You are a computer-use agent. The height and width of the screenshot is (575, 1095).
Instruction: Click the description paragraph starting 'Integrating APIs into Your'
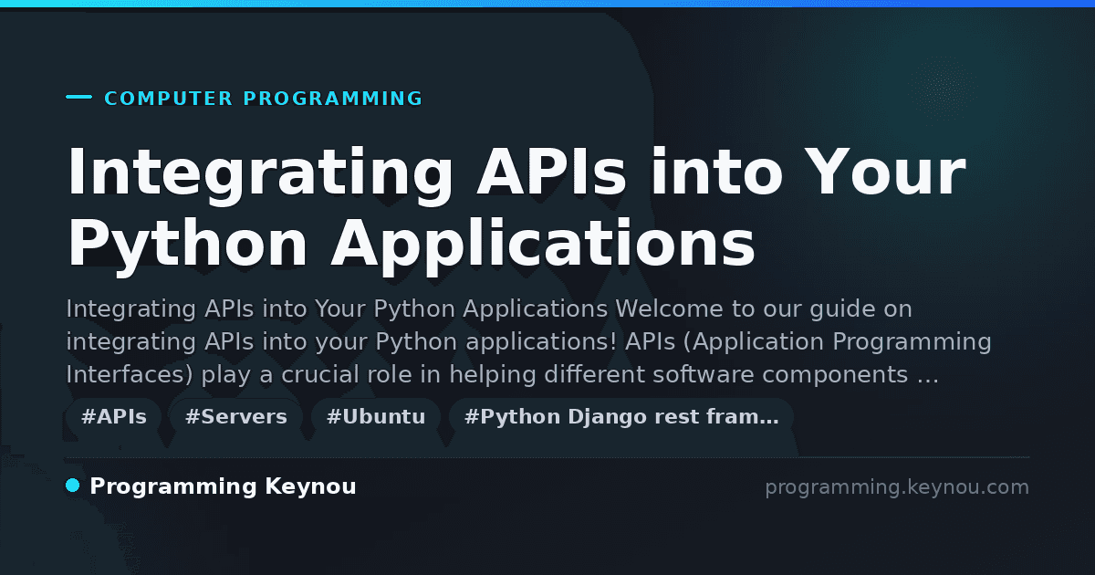[528, 342]
